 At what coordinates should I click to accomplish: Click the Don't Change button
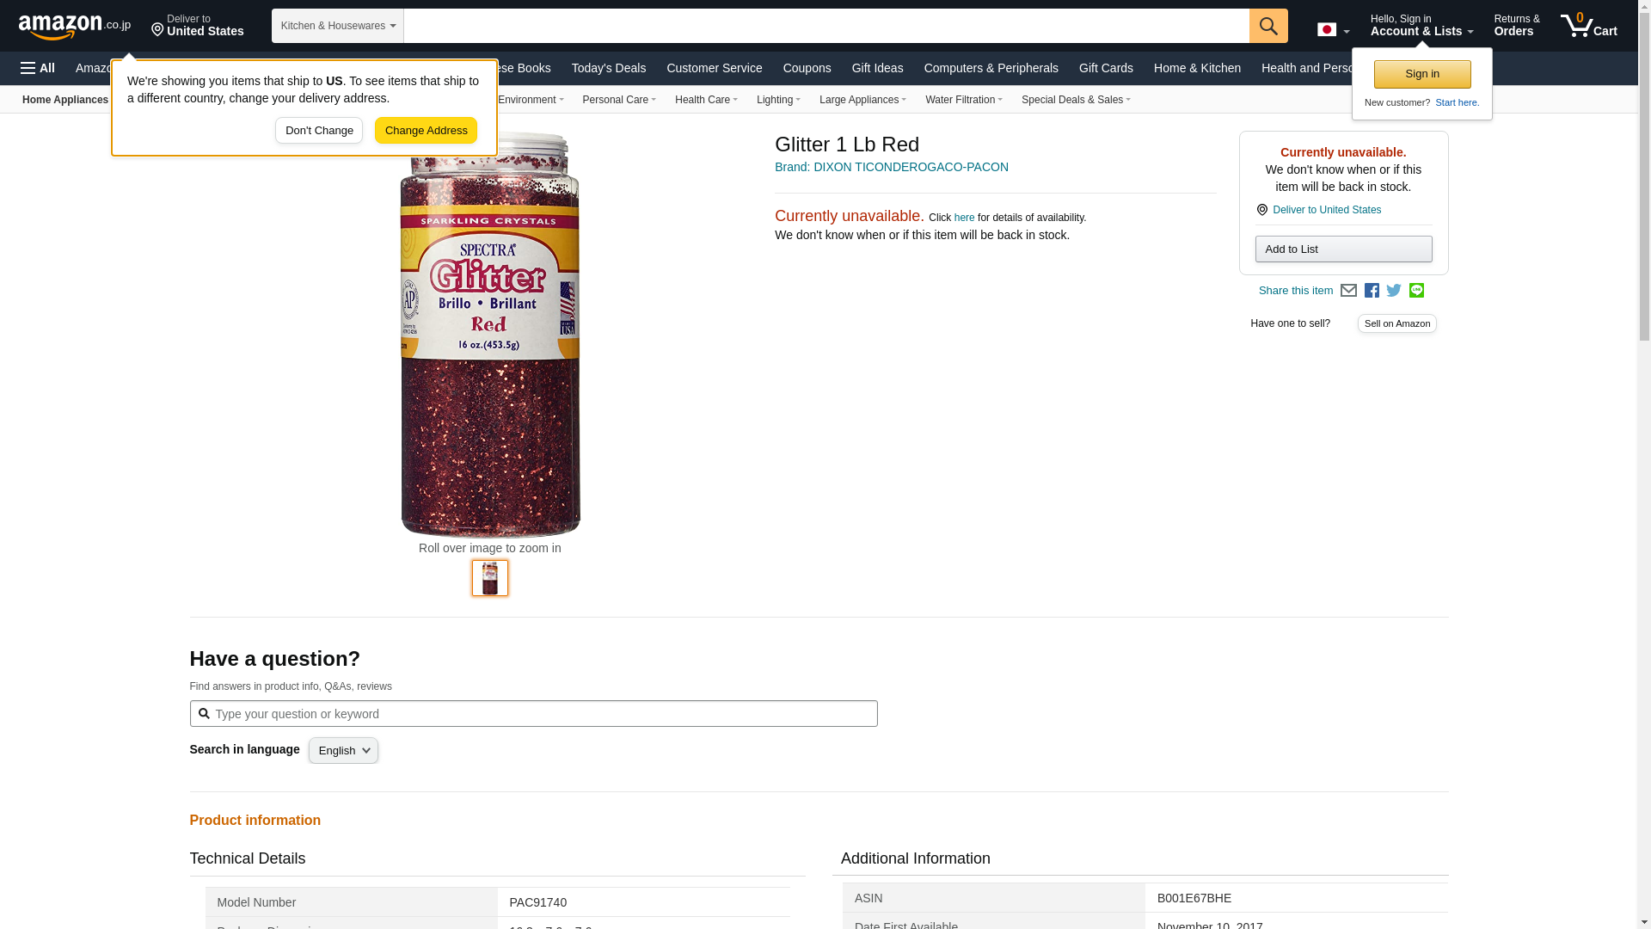tap(319, 131)
